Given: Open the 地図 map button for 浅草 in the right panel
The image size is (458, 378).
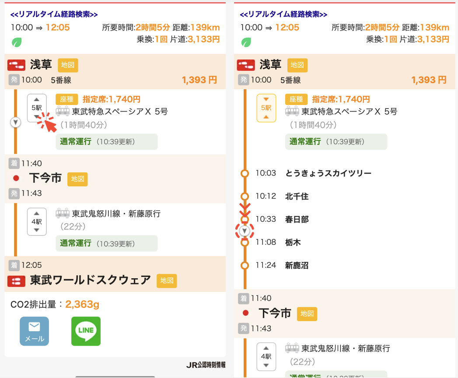Looking at the screenshot, I should pyautogui.click(x=297, y=65).
